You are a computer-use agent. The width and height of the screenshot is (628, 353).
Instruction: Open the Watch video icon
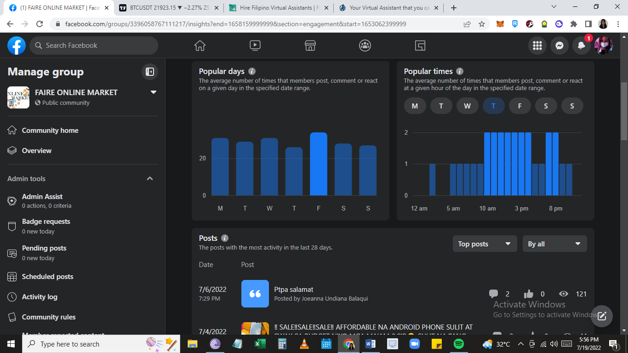255,46
